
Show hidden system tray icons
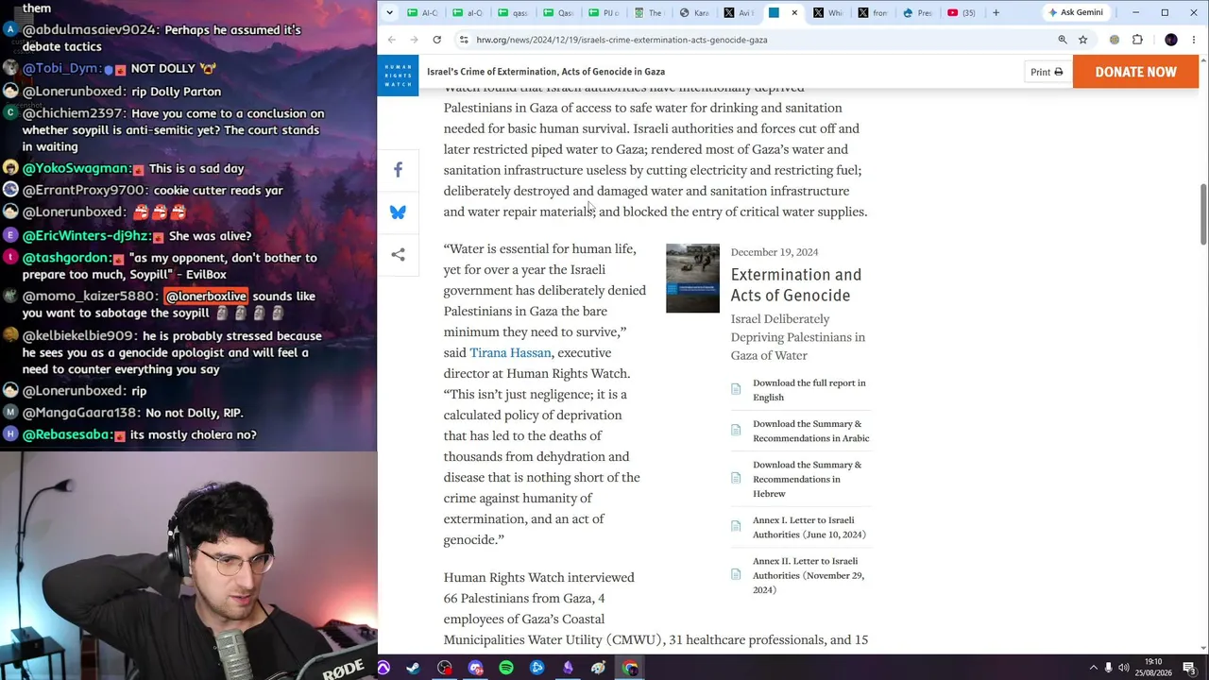tap(1093, 669)
